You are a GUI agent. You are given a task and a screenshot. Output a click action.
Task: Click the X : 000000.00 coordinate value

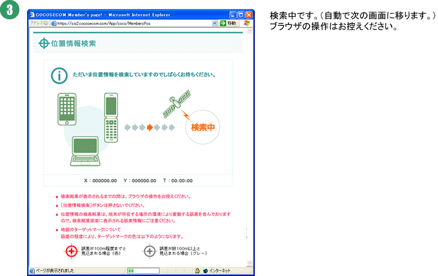[x=100, y=181]
